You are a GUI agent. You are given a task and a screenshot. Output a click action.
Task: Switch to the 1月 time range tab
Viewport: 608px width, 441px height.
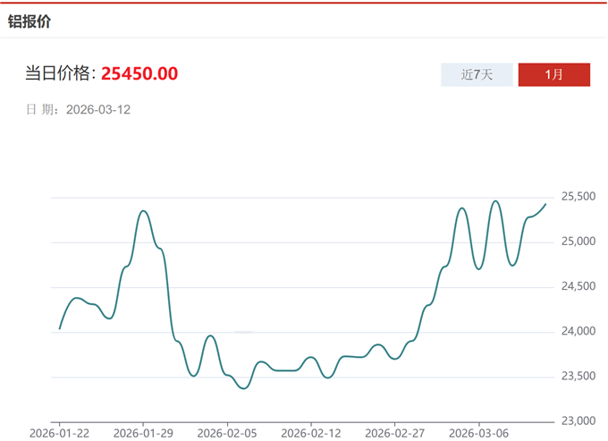553,75
